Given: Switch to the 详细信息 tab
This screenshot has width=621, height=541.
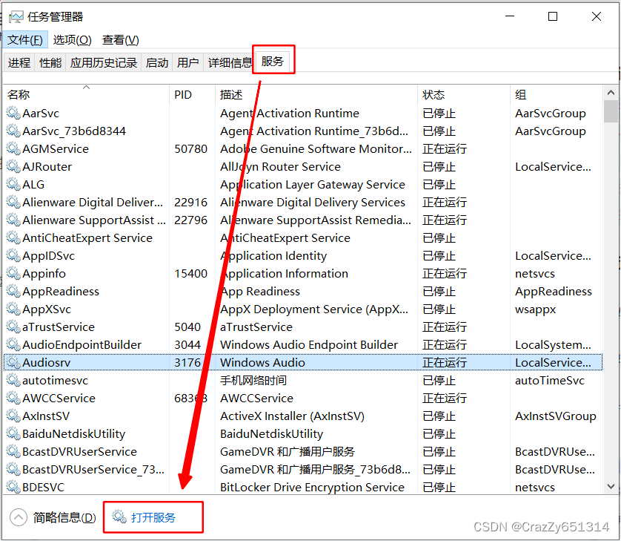Looking at the screenshot, I should tap(230, 62).
